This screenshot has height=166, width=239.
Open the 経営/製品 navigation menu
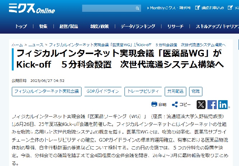[69, 26]
